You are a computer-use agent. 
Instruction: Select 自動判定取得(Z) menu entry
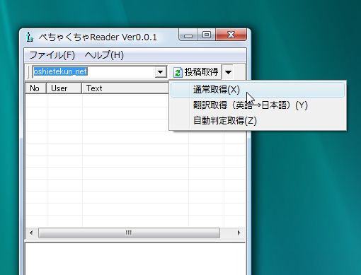click(x=258, y=120)
